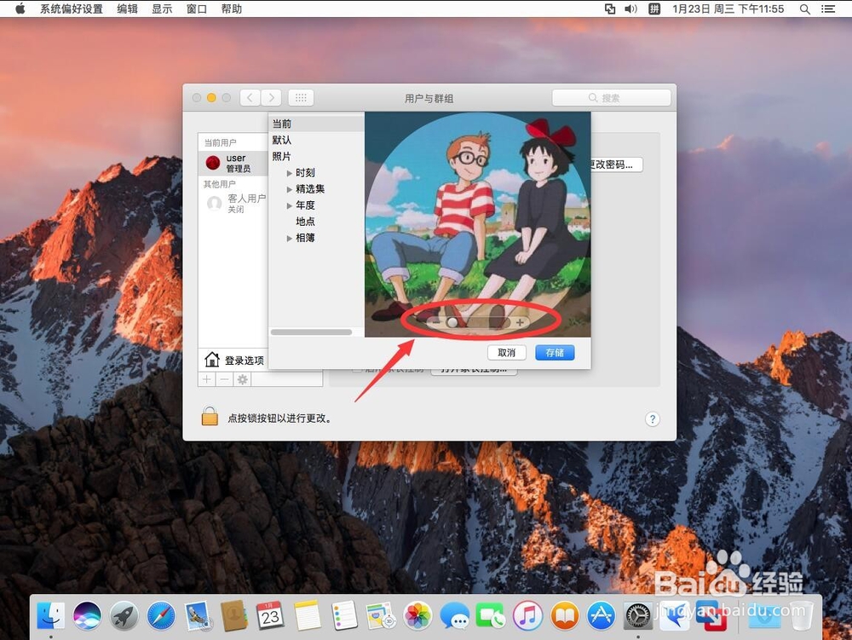The image size is (852, 640).
Task: Click the remove user minus button
Action: 224,379
